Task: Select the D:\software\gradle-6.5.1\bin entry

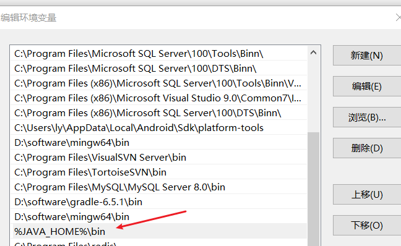Action: (x=159, y=202)
